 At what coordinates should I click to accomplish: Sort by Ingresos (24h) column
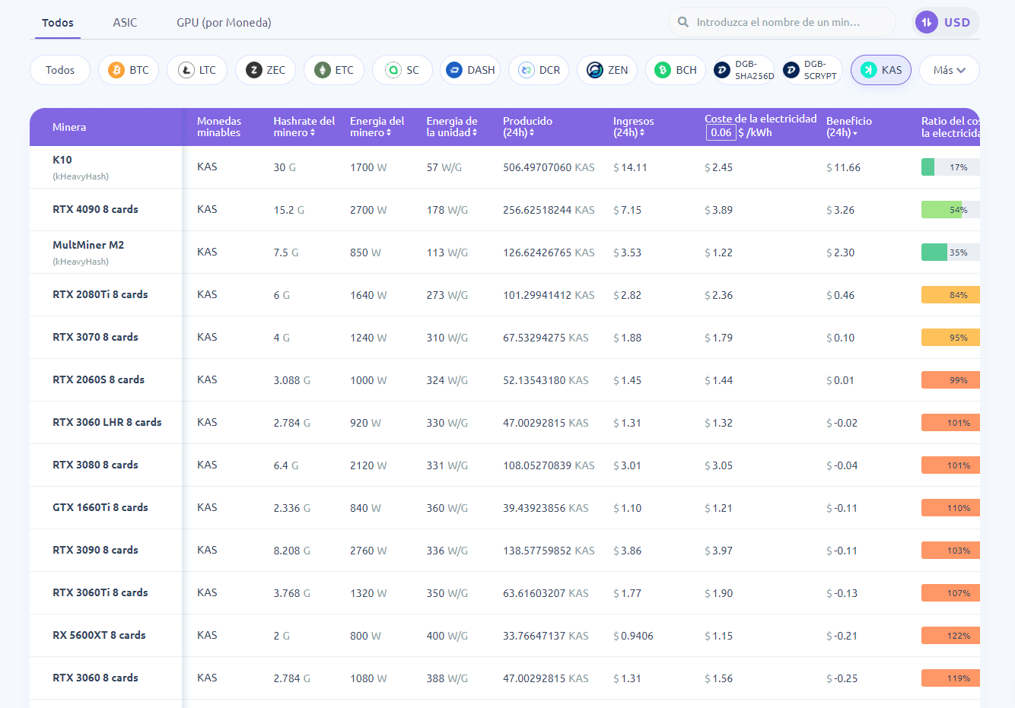[x=634, y=127]
